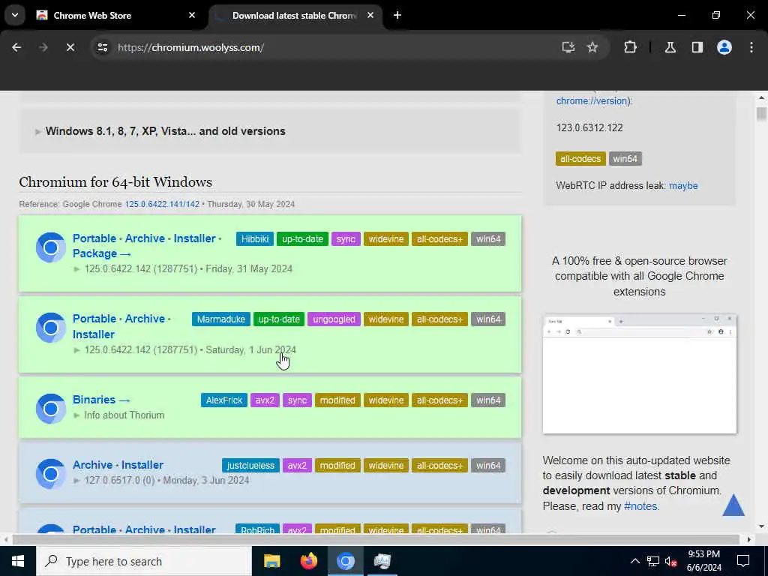
Task: Click sync tag in Hibbiki row
Action: [x=346, y=239]
